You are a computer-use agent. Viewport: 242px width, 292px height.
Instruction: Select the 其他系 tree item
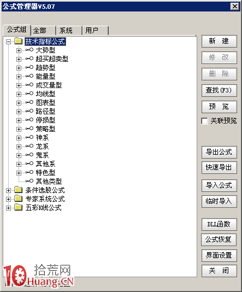pyautogui.click(x=45, y=163)
